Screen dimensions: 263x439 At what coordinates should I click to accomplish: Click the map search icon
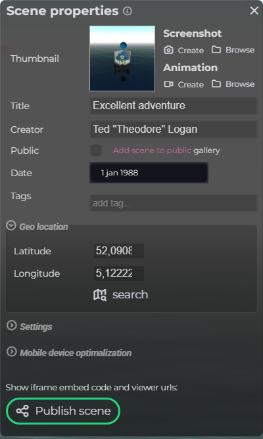point(100,295)
